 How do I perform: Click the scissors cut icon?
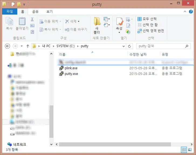point(32,19)
